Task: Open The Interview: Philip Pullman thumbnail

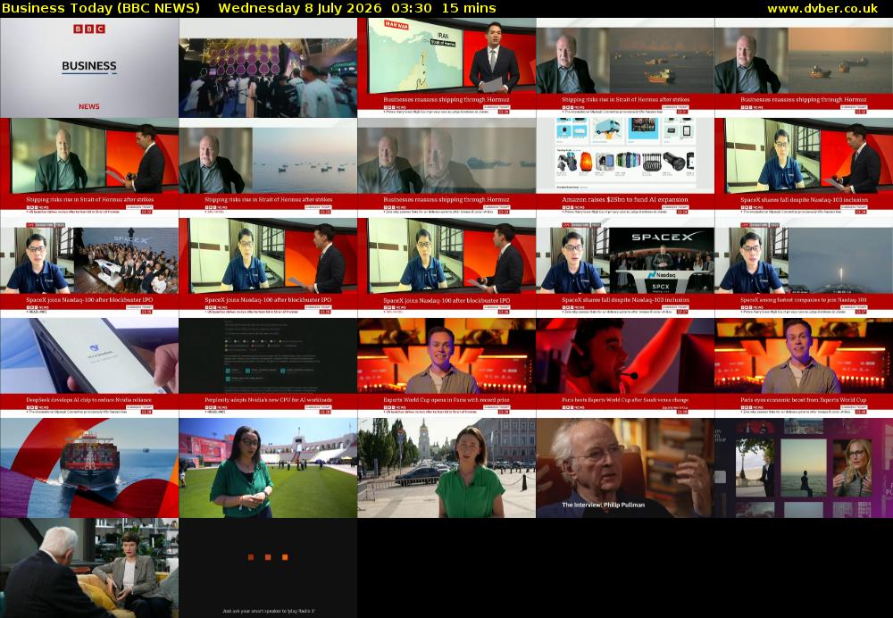Action: point(625,468)
